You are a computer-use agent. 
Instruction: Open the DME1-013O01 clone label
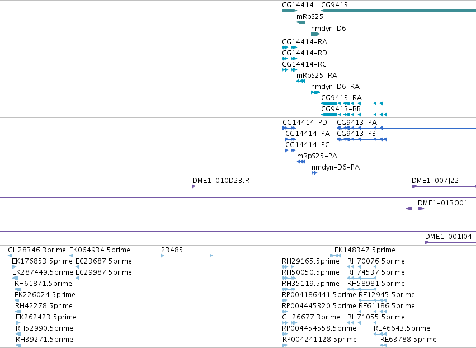443,204
